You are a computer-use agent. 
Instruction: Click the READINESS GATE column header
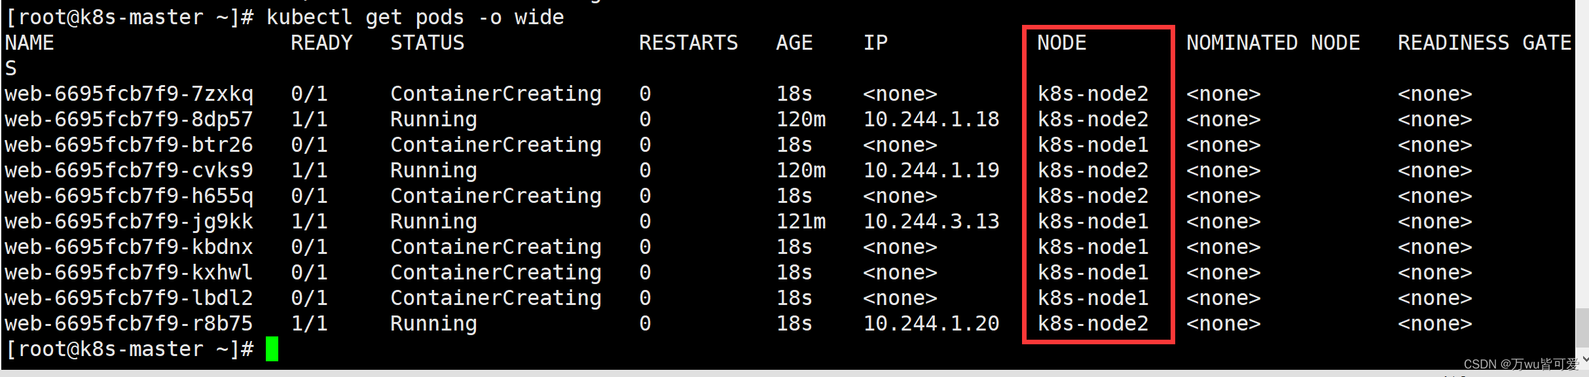click(x=1484, y=43)
